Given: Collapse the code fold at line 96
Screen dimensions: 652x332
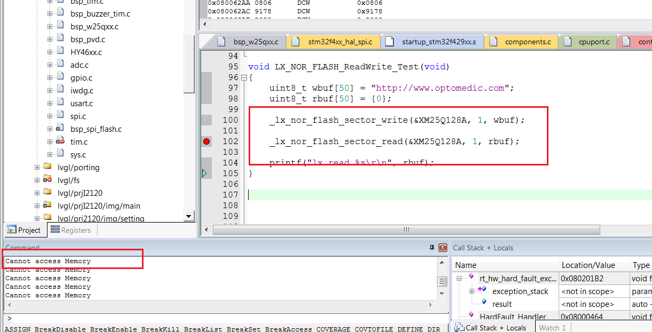Looking at the screenshot, I should 244,77.
